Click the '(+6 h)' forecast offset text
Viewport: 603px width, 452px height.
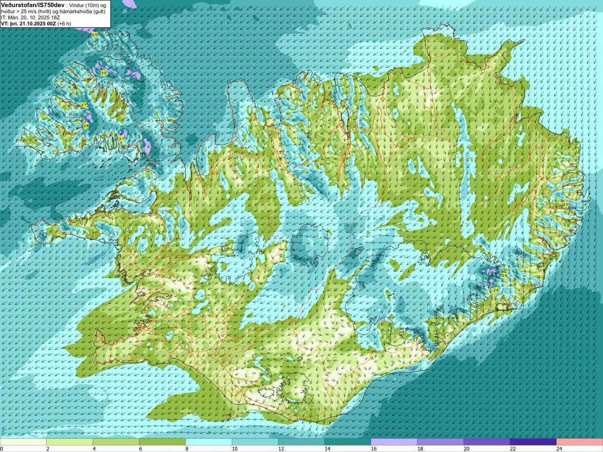coord(64,24)
